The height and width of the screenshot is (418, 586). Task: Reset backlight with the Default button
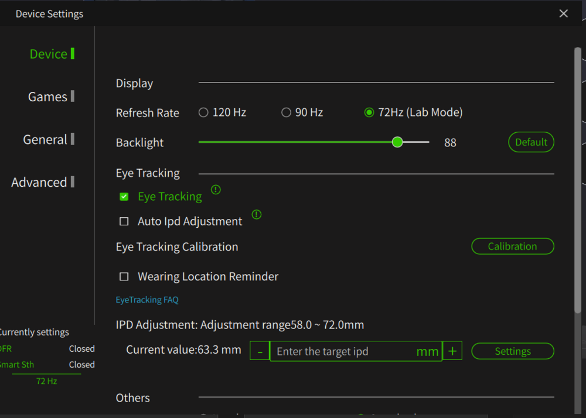pyautogui.click(x=530, y=142)
